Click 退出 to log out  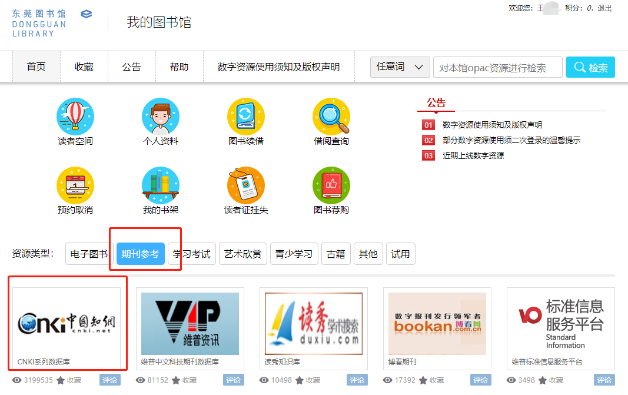(x=605, y=8)
